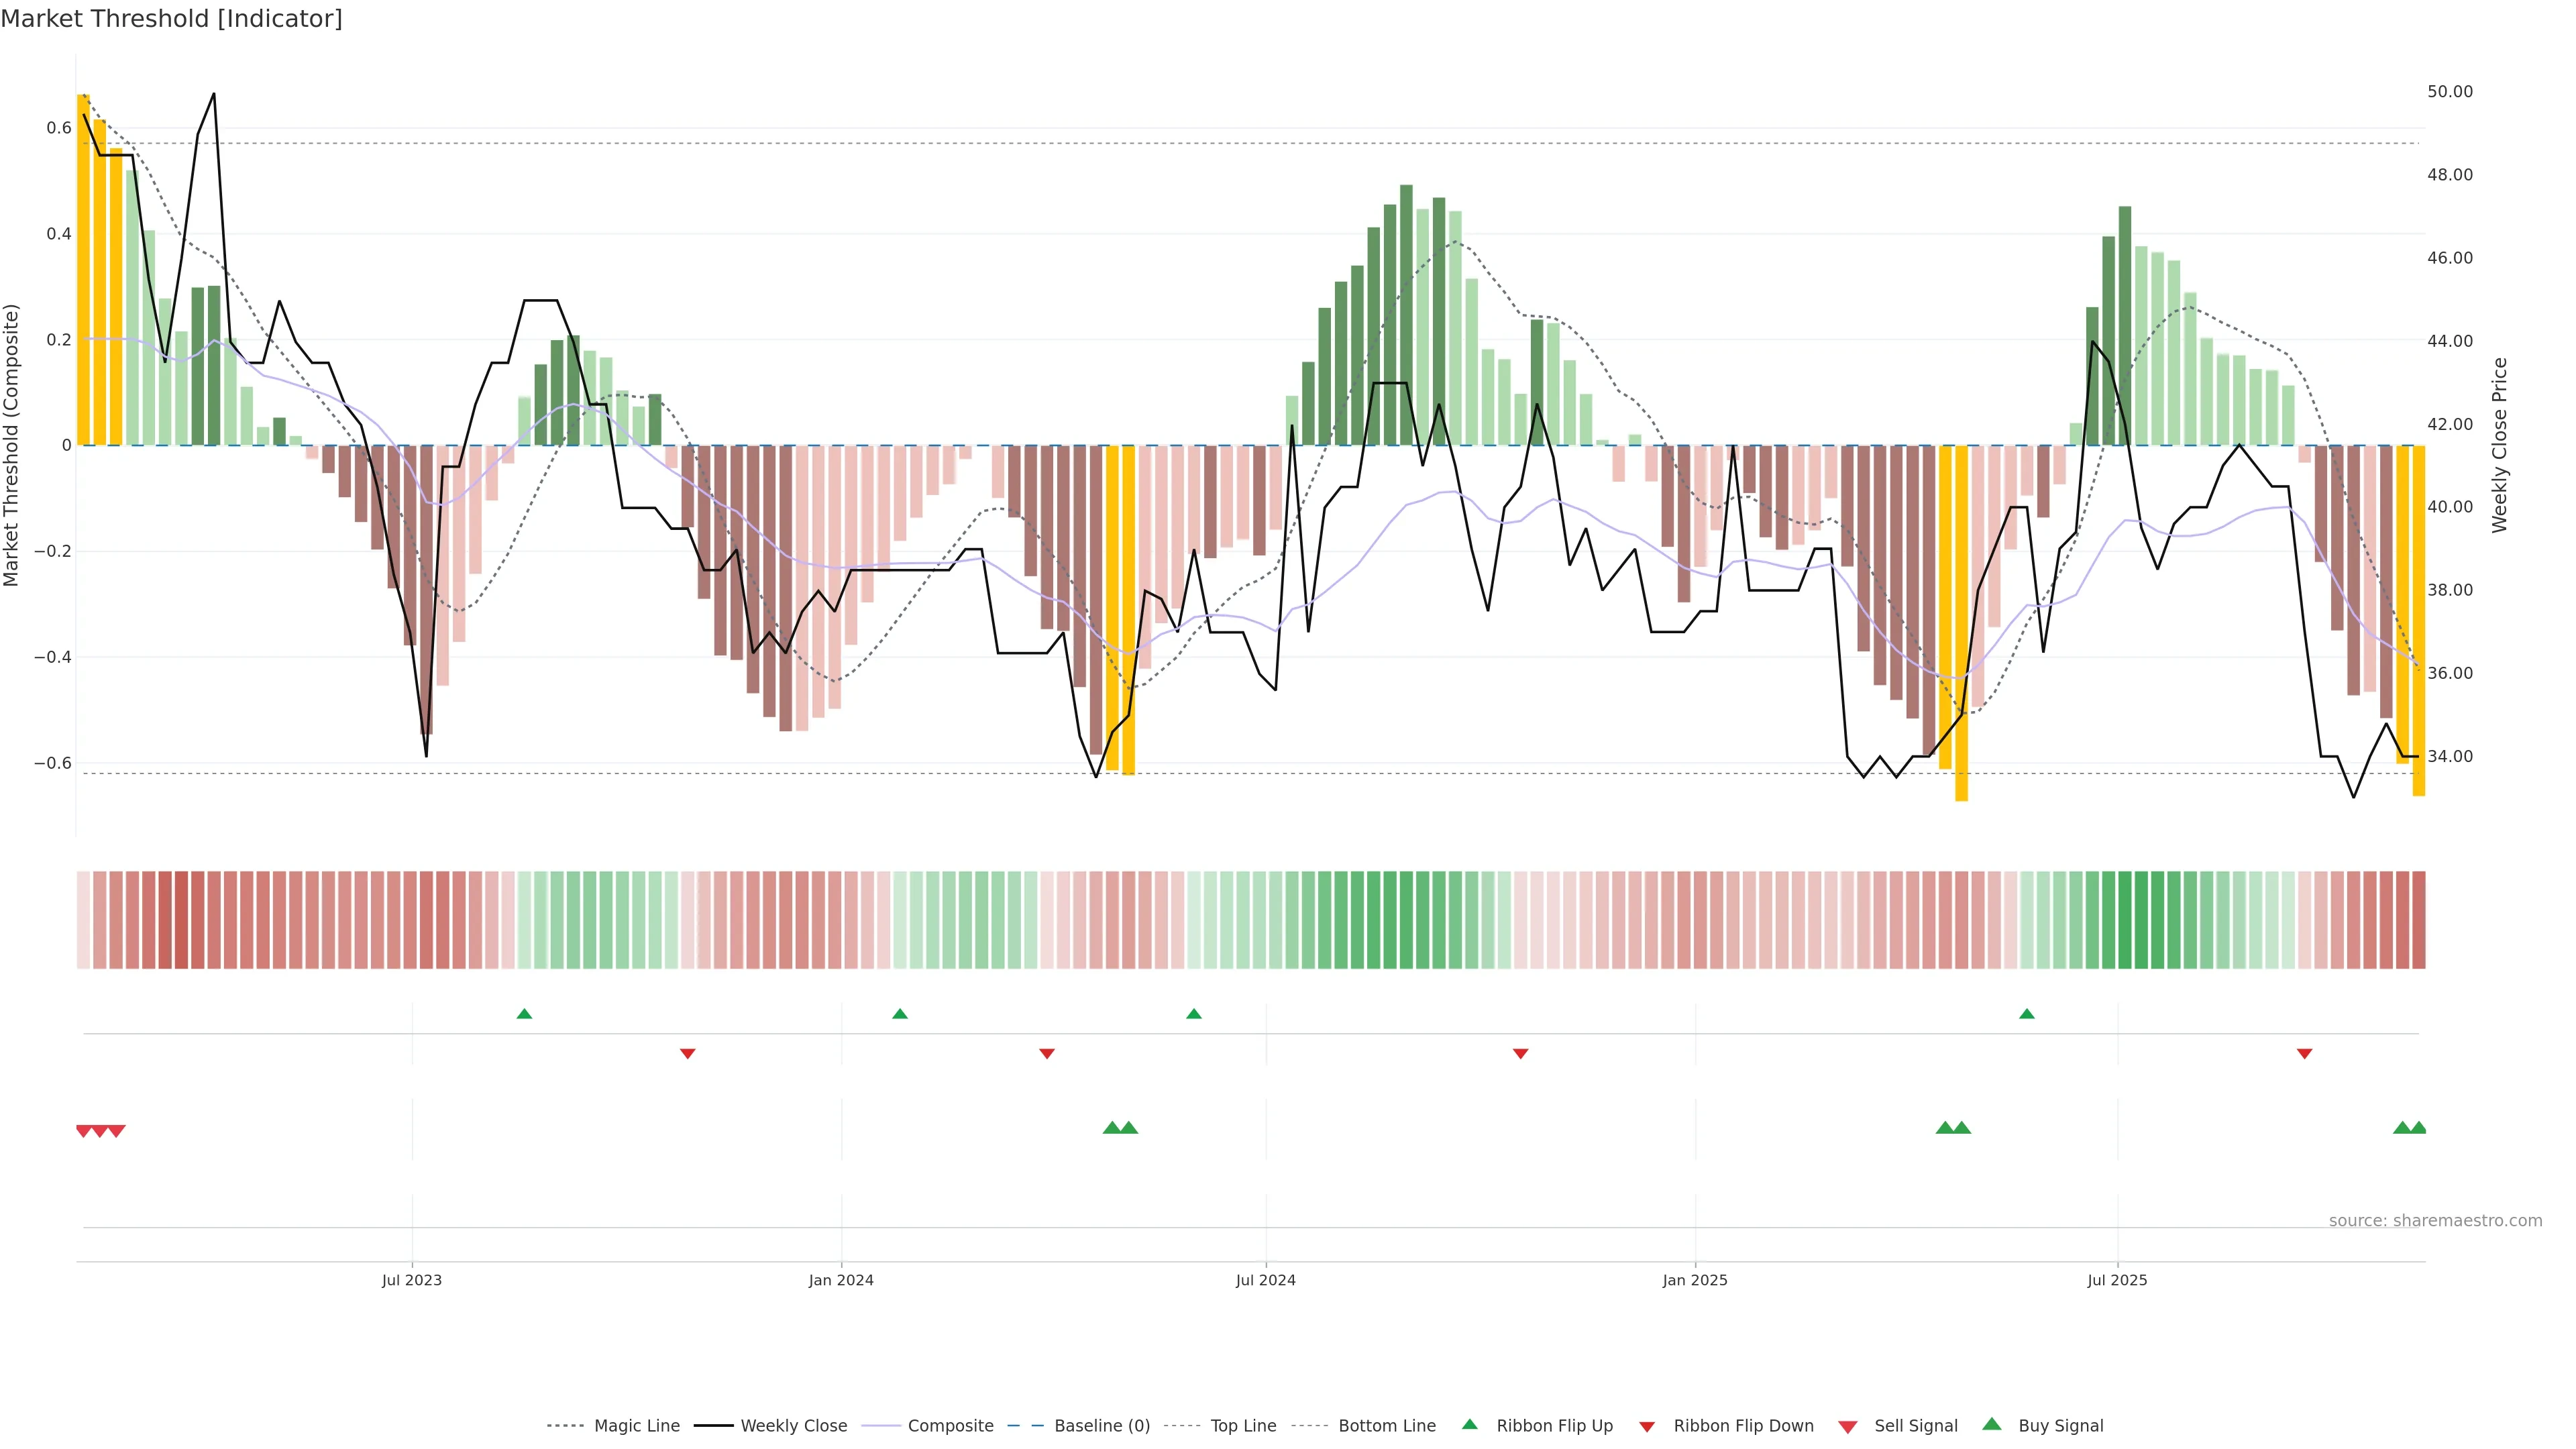Hide the Composite series via legend
The width and height of the screenshot is (2576, 1449).
pos(950,1426)
